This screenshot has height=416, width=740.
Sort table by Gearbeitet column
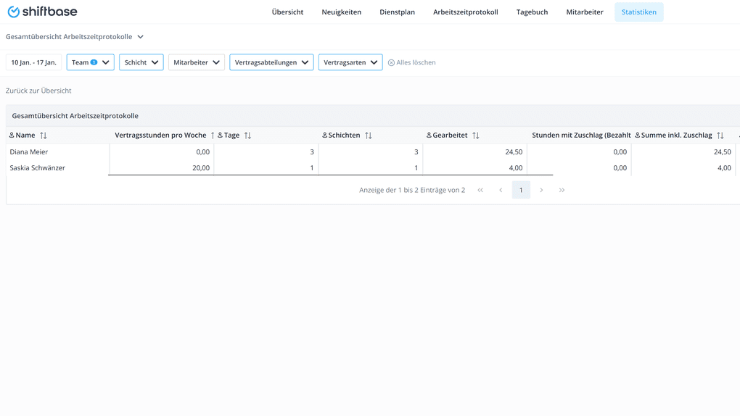476,136
